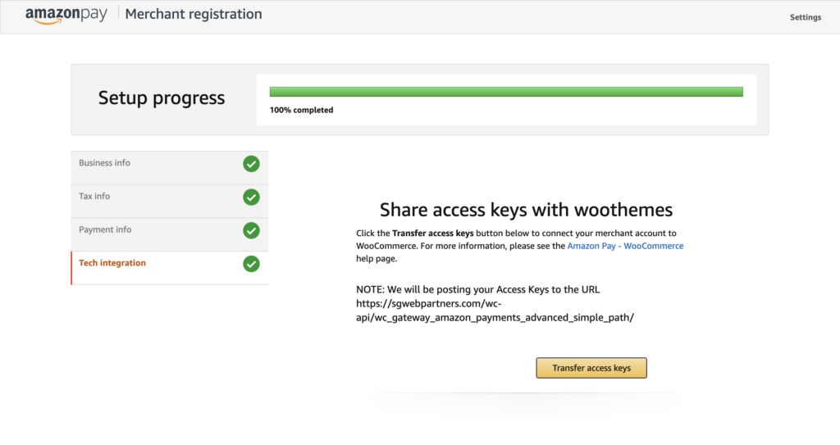840x445 pixels.
Task: Click the green setup progress bar
Action: click(x=506, y=92)
